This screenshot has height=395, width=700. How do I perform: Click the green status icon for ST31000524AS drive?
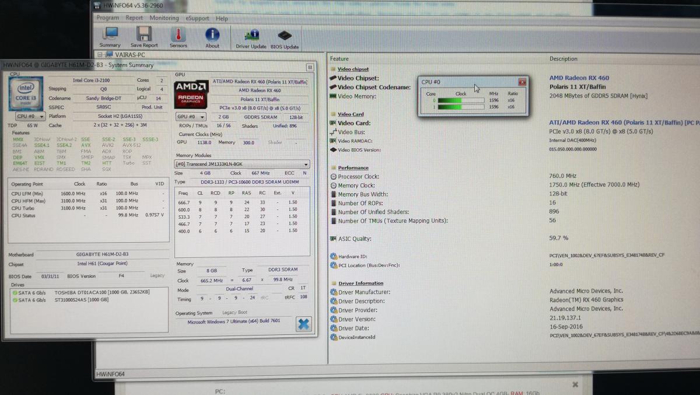coord(15,300)
